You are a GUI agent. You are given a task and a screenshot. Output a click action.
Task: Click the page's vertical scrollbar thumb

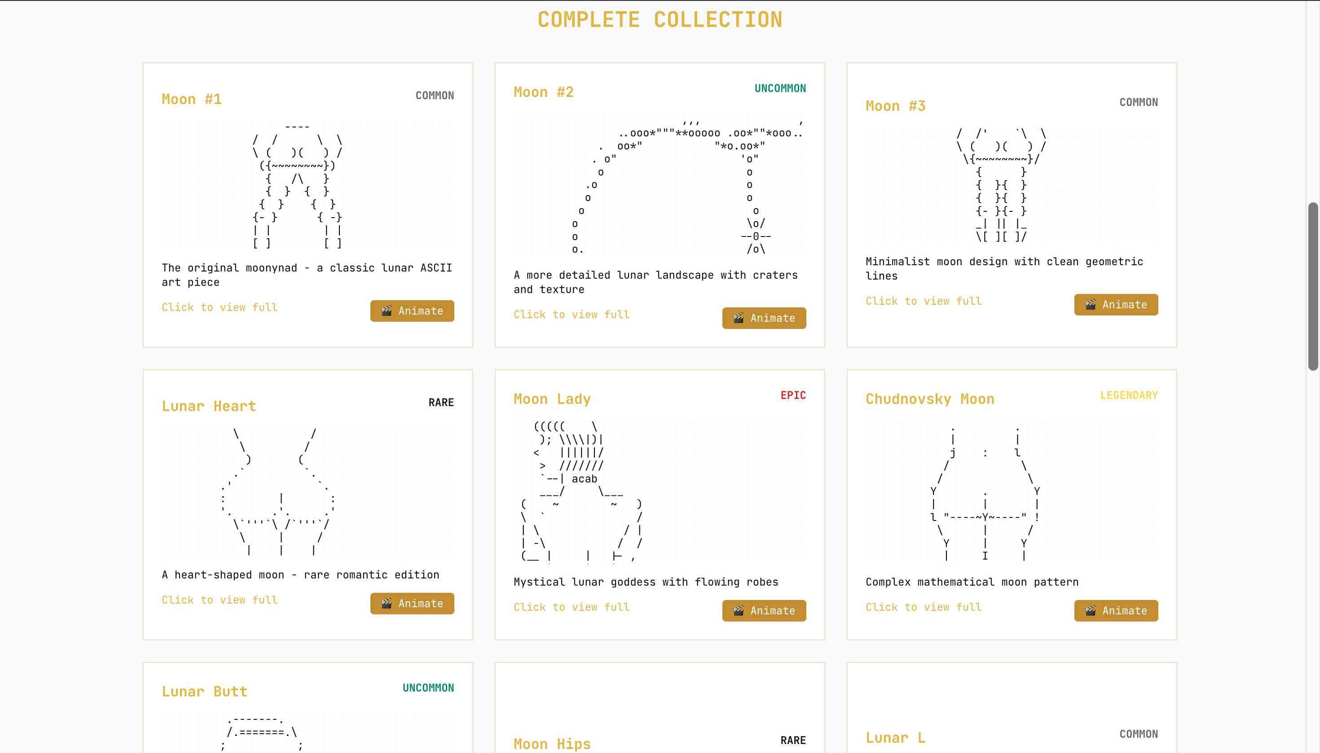click(x=1313, y=286)
